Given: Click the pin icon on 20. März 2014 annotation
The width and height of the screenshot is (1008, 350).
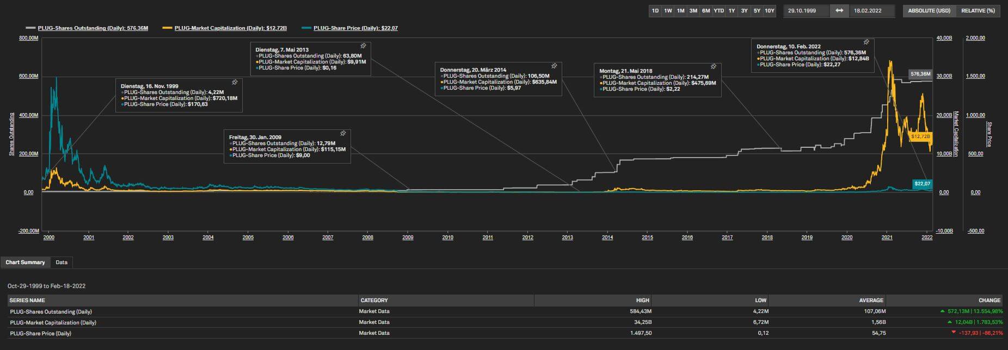Looking at the screenshot, I should coord(554,66).
